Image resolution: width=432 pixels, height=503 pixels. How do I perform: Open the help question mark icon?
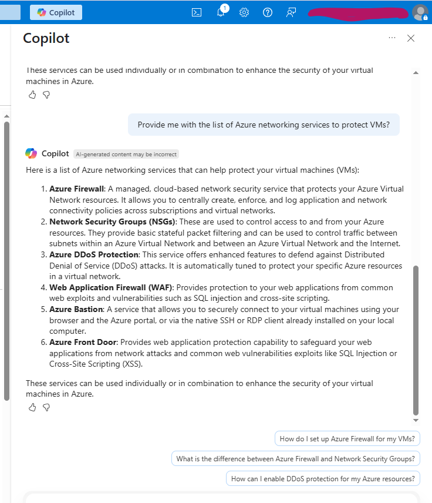click(x=268, y=12)
